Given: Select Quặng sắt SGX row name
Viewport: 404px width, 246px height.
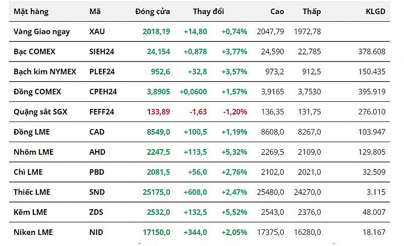Looking at the screenshot, I should click(x=40, y=112).
